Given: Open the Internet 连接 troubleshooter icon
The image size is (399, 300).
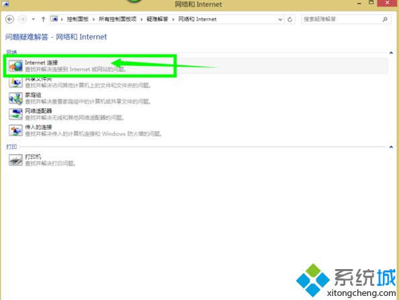Looking at the screenshot, I should click(15, 66).
